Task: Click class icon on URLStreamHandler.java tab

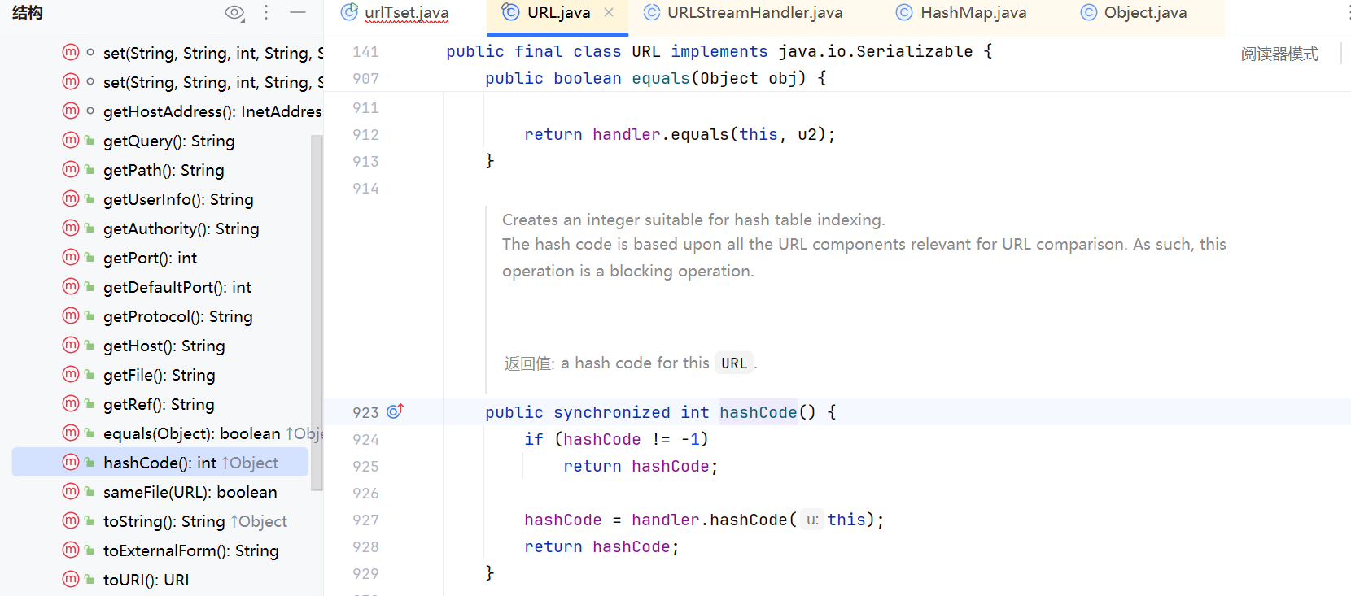Action: click(651, 13)
